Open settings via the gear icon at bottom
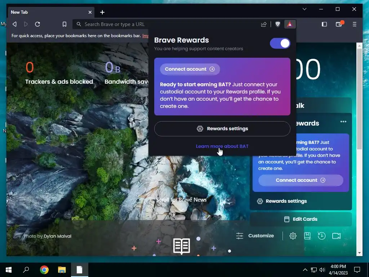This screenshot has height=277, width=369. pos(293,236)
